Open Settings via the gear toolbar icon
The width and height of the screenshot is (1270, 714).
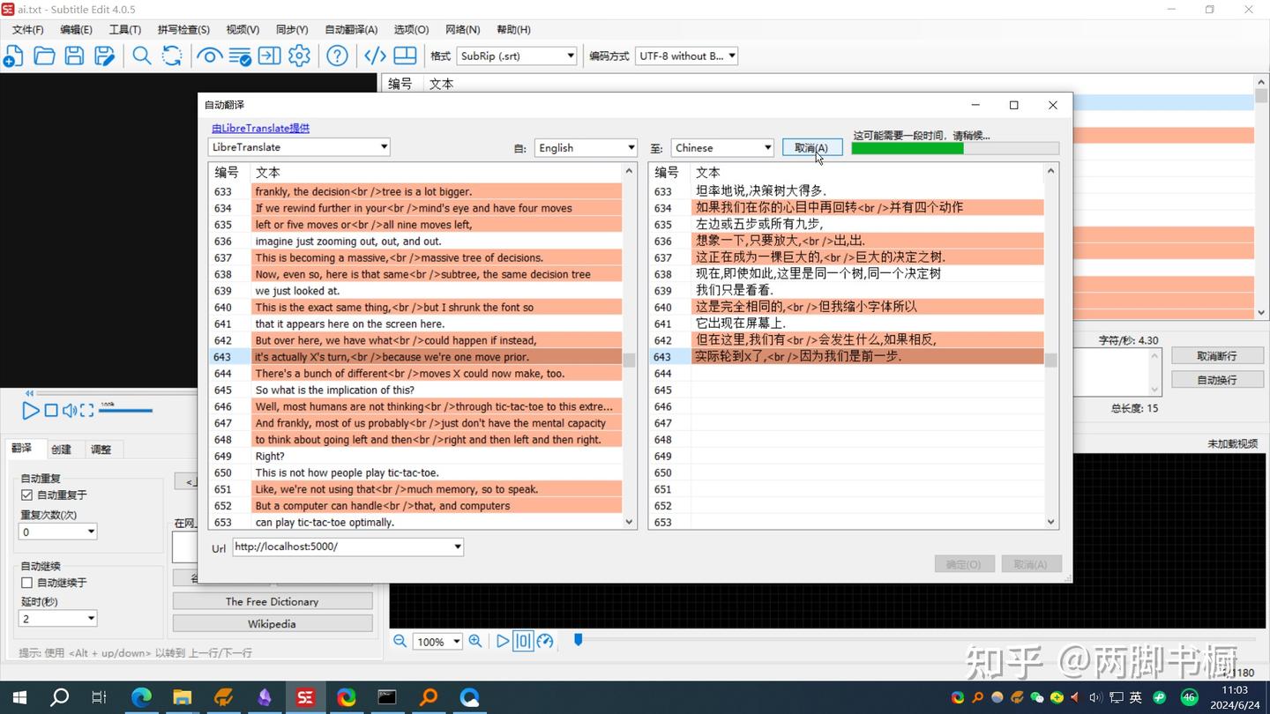299,56
